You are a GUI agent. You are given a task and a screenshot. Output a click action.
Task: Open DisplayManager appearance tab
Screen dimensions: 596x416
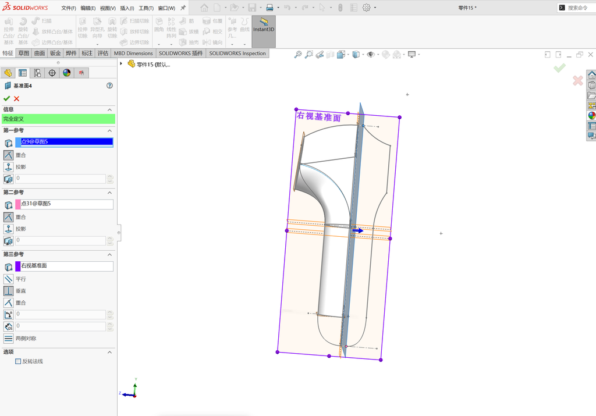[67, 73]
